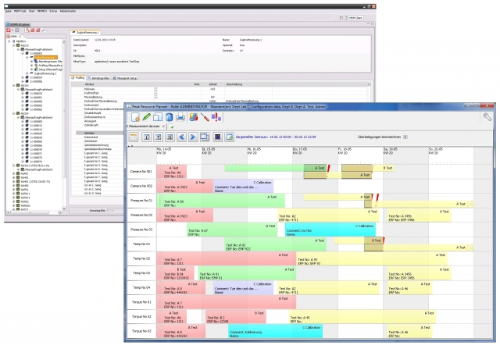
Task: Click the copy pages icon in planner toolbar
Action: pyautogui.click(x=158, y=117)
